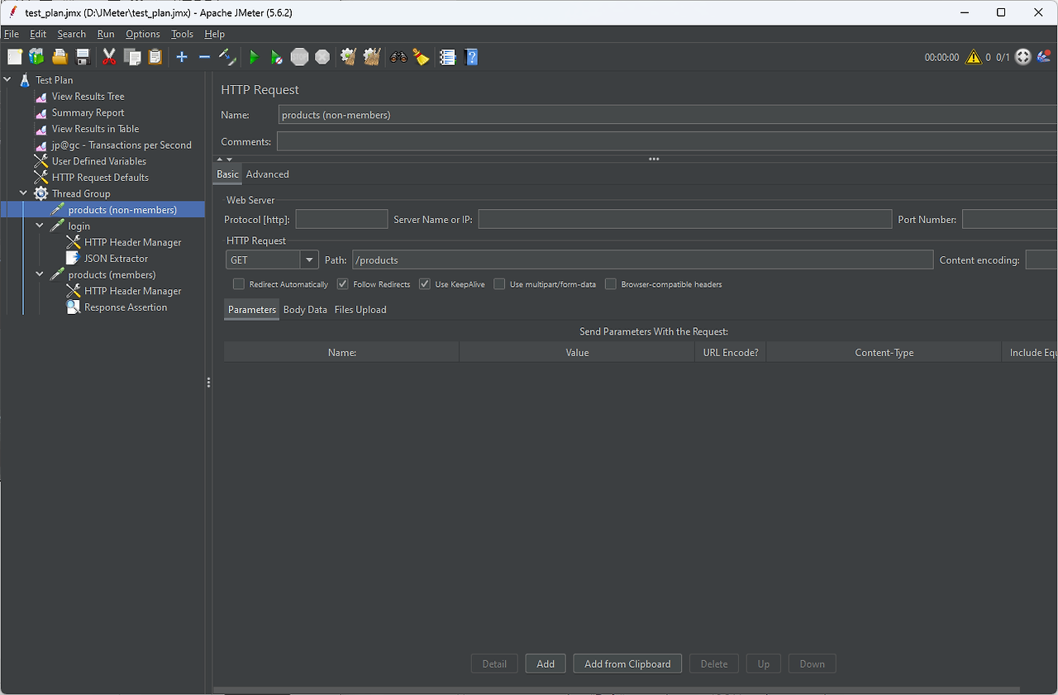Uncheck Follow Redirects checkbox
Viewport: 1058px width, 695px height.
[x=343, y=284]
